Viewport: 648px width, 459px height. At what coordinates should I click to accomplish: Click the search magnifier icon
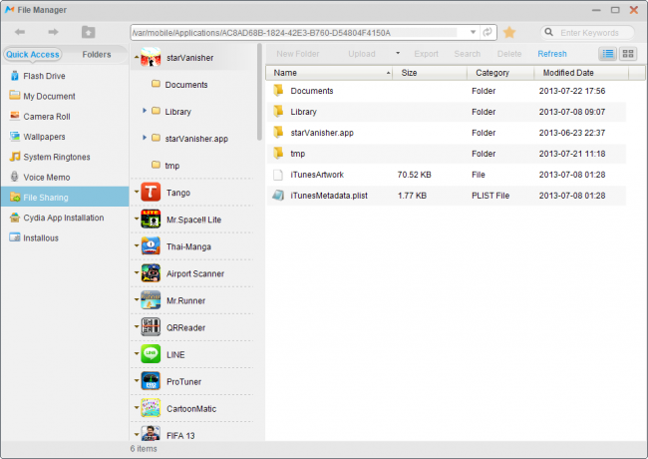[548, 32]
